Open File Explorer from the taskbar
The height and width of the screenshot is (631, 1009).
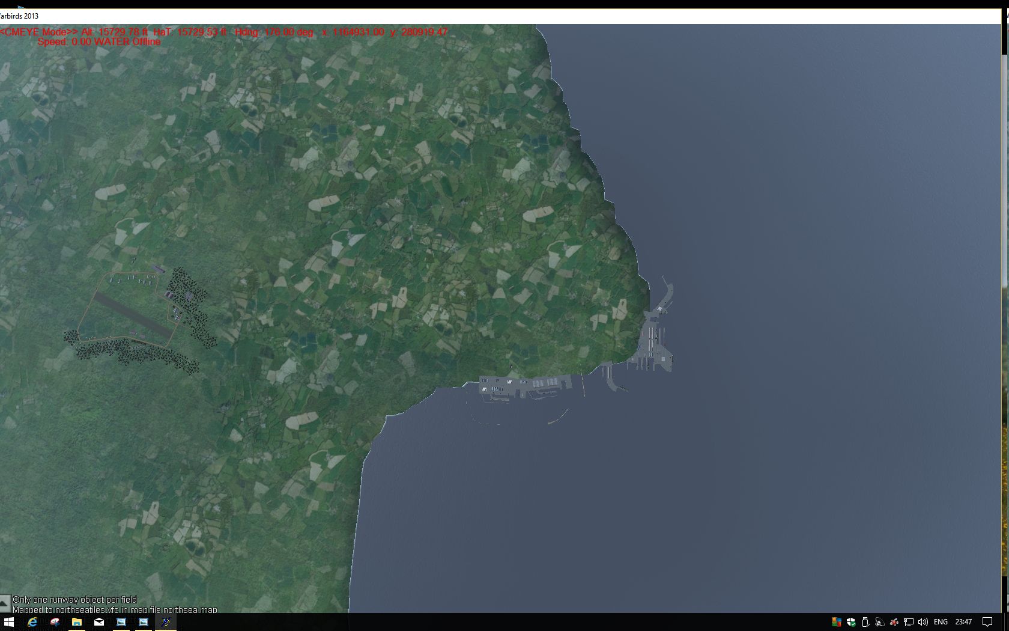click(77, 622)
